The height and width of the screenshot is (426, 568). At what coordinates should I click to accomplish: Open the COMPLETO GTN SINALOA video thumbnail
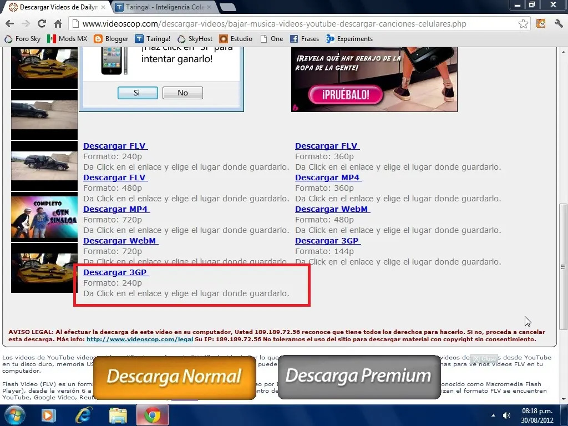pos(44,217)
